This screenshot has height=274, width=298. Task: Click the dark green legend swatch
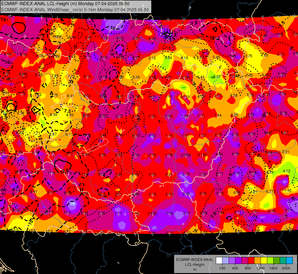[277, 261]
